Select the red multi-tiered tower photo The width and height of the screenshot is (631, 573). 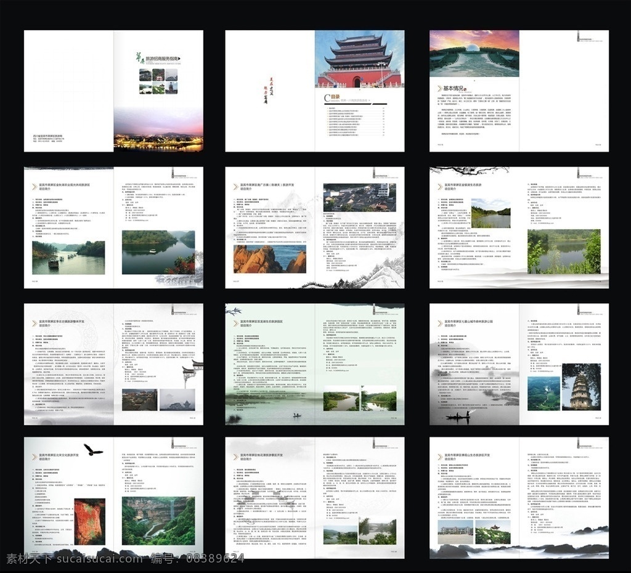pyautogui.click(x=359, y=59)
